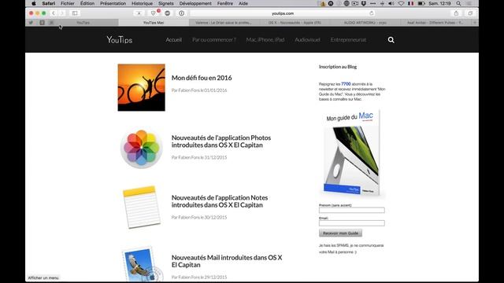Image resolution: width=504 pixels, height=283 pixels.
Task: Click the YouTips site logo
Action: click(120, 40)
